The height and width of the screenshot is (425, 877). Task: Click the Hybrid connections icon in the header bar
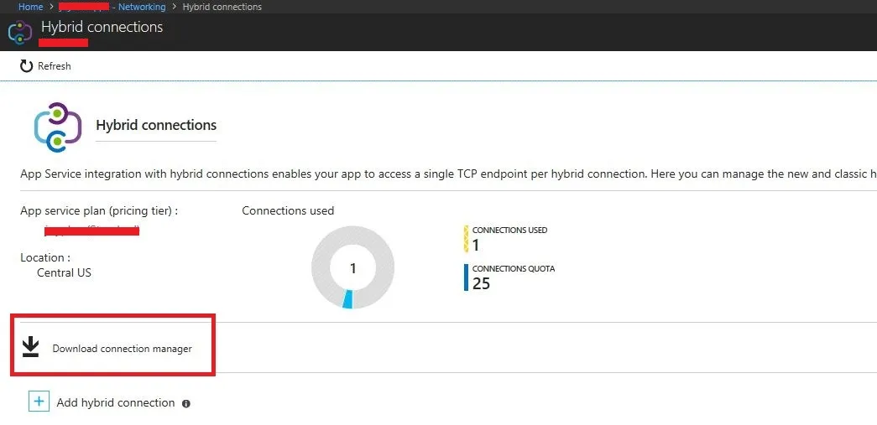click(x=19, y=33)
